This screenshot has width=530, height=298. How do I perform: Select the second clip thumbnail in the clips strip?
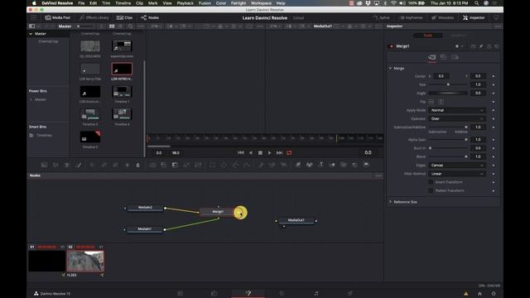click(x=85, y=261)
